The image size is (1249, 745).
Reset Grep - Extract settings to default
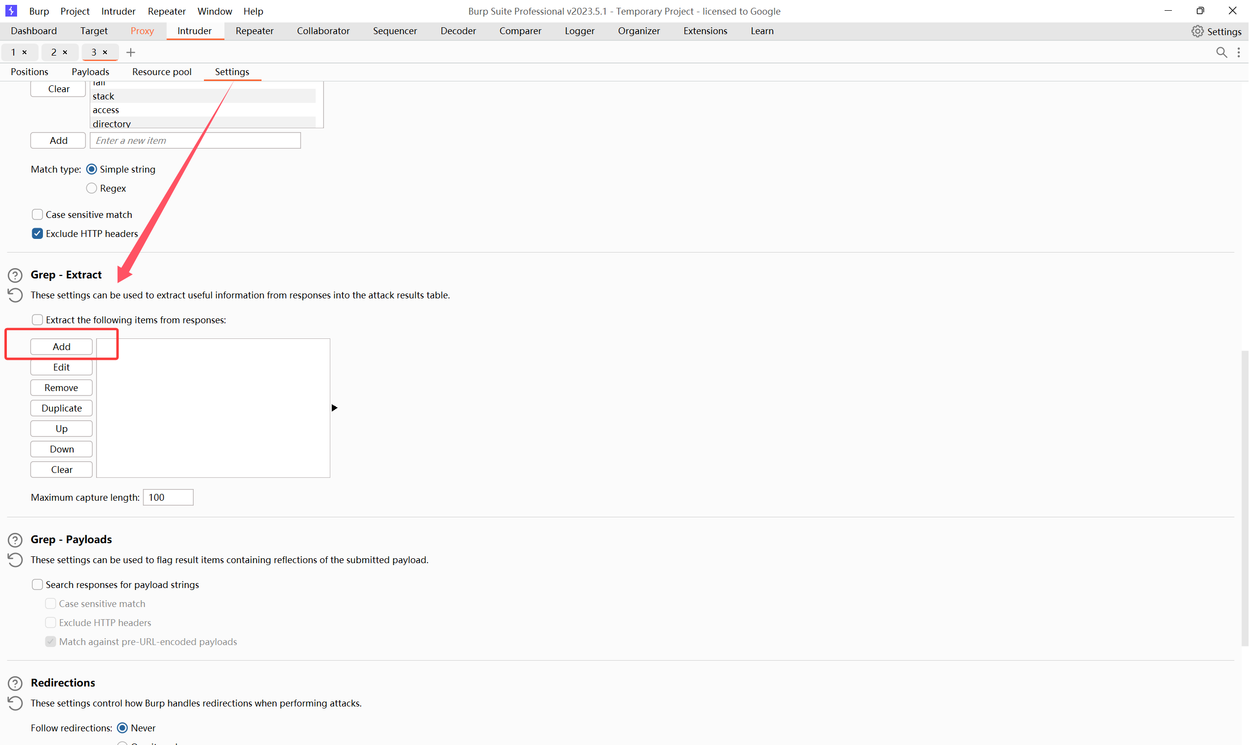click(x=15, y=295)
